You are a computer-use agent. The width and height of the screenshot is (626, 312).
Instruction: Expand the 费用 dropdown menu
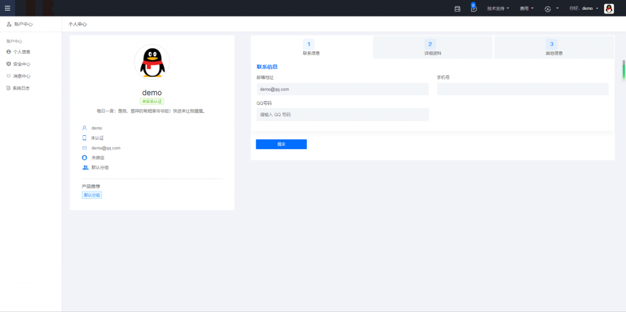point(526,9)
